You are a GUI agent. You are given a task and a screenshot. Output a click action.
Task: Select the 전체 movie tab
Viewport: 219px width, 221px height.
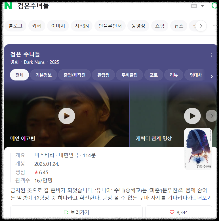(x=20, y=75)
